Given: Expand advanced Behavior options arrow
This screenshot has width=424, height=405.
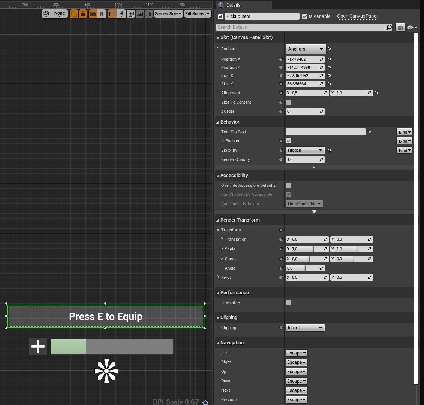Looking at the screenshot, I should point(314,167).
